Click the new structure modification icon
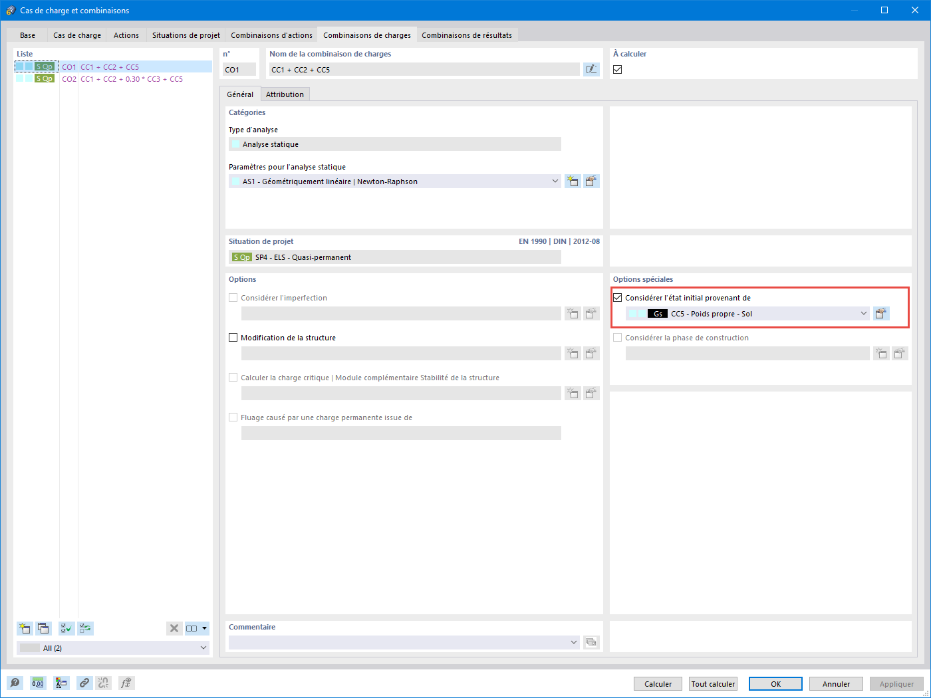This screenshot has width=931, height=698. pos(573,354)
